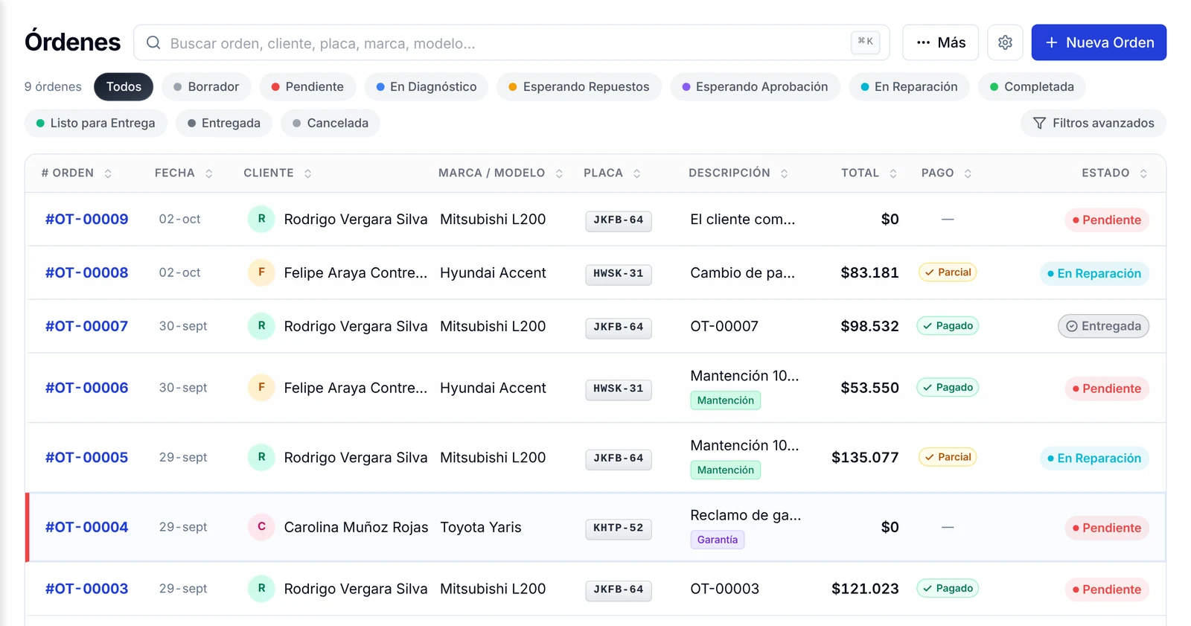Sort by MARCA / MODELO column arrows
The width and height of the screenshot is (1191, 626).
click(559, 173)
